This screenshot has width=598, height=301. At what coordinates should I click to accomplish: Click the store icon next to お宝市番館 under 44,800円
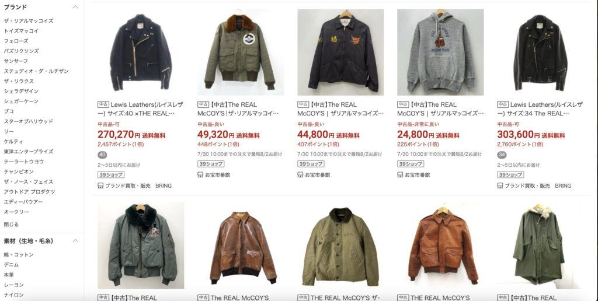click(301, 174)
